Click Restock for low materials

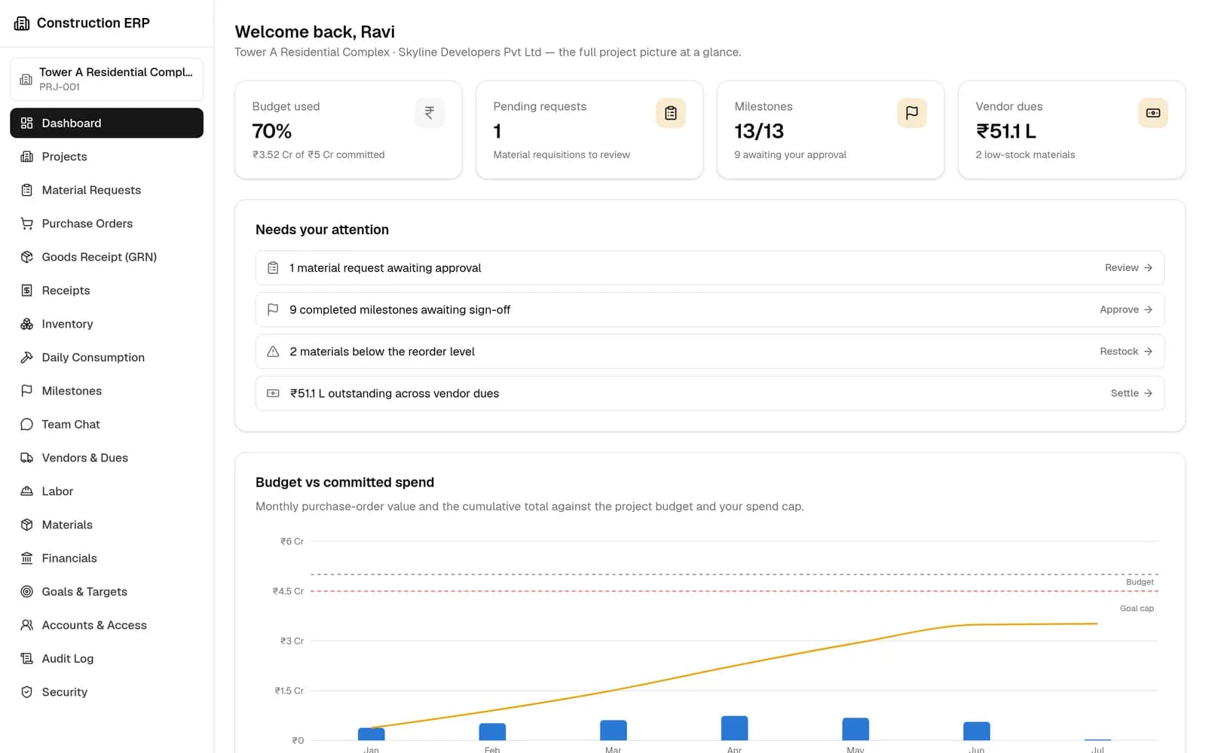(x=1126, y=352)
